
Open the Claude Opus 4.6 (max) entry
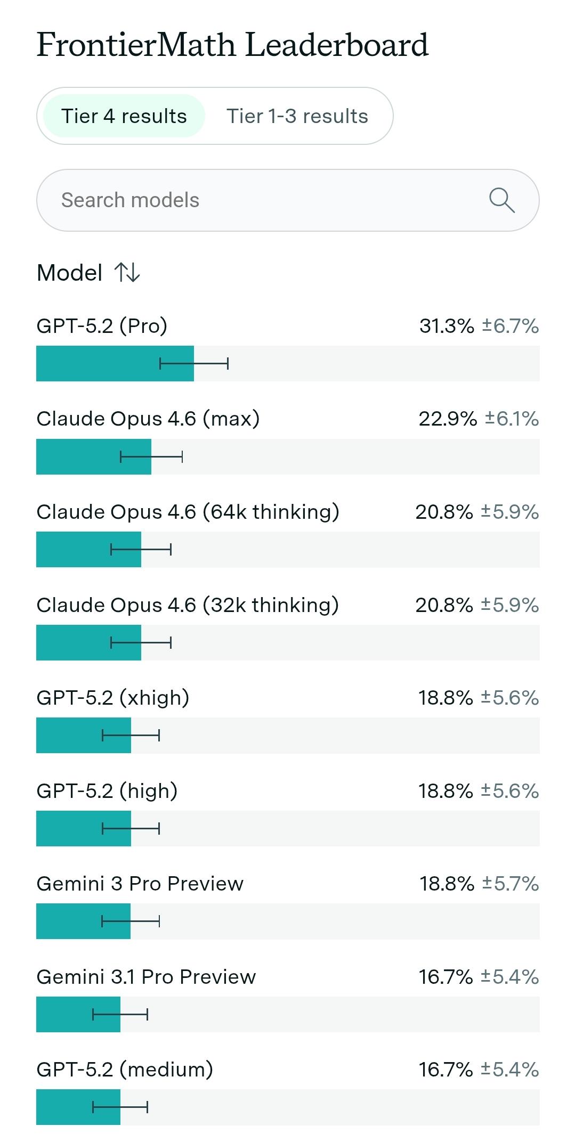pyautogui.click(x=148, y=419)
